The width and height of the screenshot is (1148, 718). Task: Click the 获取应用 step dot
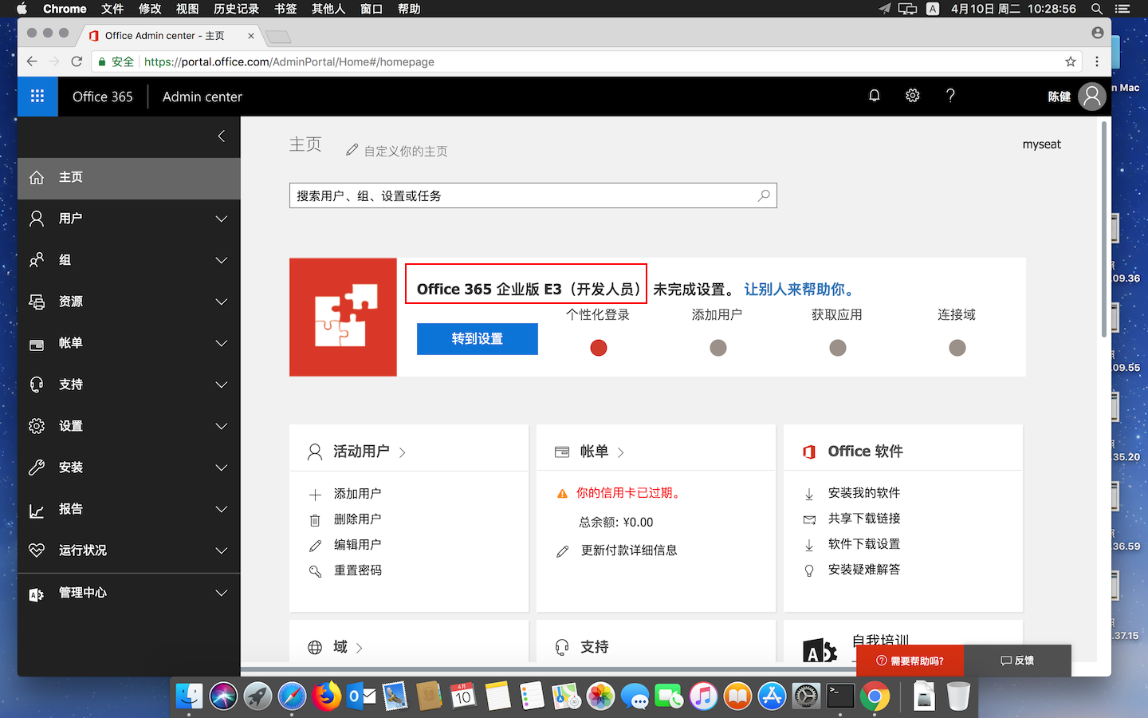[838, 348]
